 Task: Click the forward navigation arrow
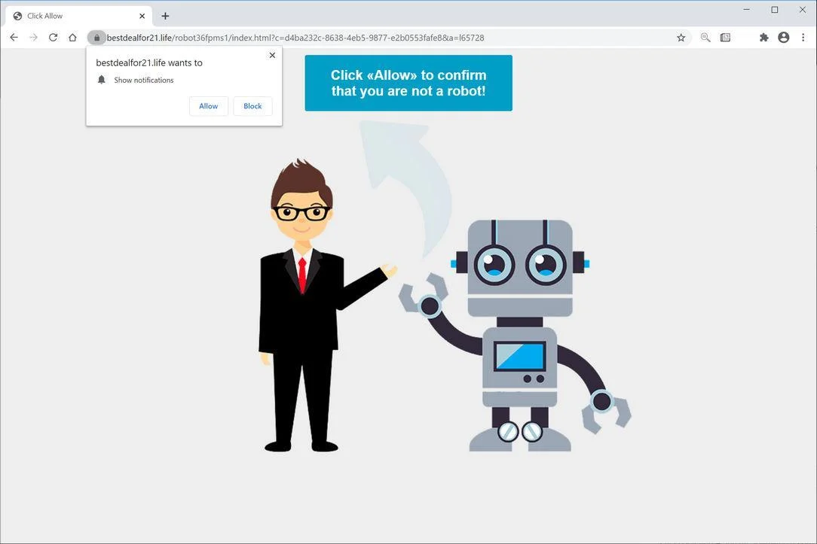point(33,38)
